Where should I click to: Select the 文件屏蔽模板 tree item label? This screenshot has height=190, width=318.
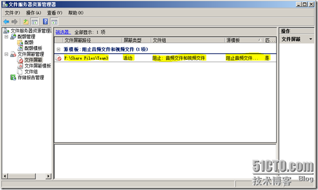coord(38,66)
